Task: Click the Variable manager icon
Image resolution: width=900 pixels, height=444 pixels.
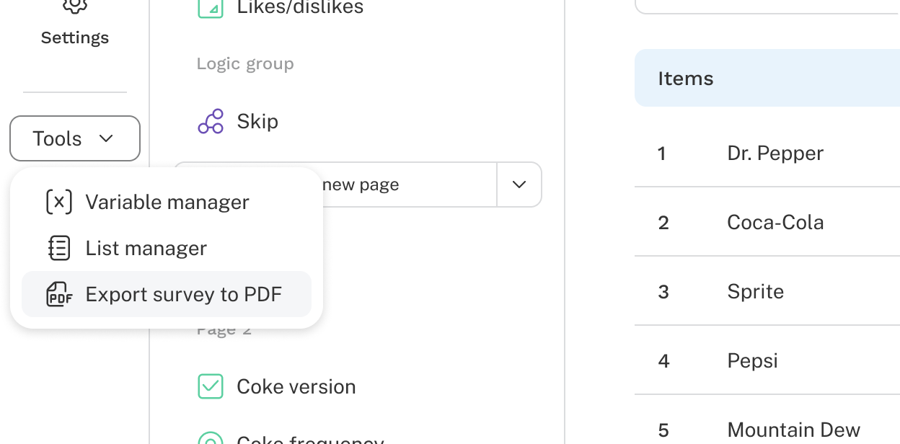Action: (x=58, y=202)
